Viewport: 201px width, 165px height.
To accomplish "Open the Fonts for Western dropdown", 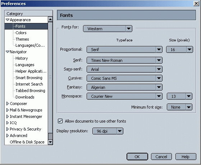I will click(x=108, y=29).
